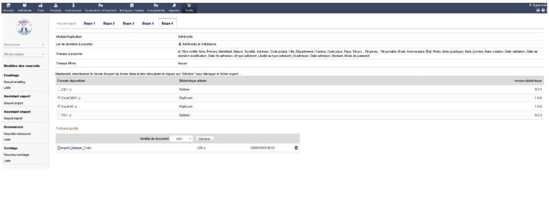This screenshot has height=204, width=549.
Task: Open the Tiers module icon
Action: click(41, 6)
